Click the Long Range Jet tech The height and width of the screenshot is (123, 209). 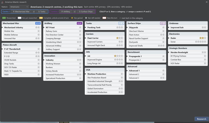pyautogui.click(x=105, y=63)
